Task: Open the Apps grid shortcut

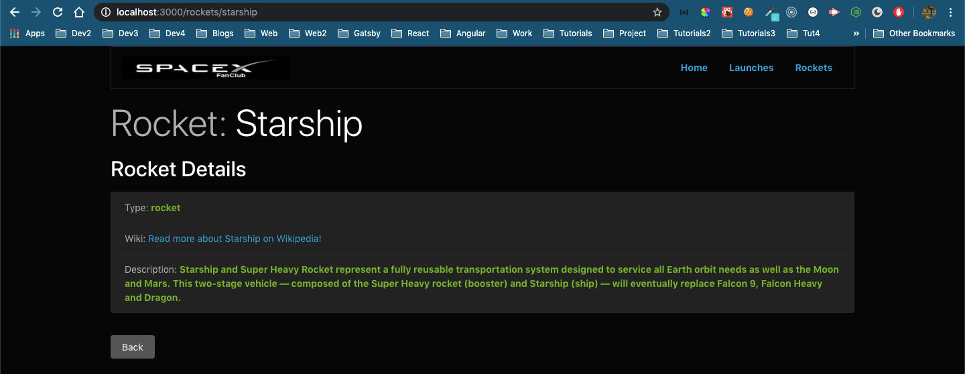Action: pos(27,33)
